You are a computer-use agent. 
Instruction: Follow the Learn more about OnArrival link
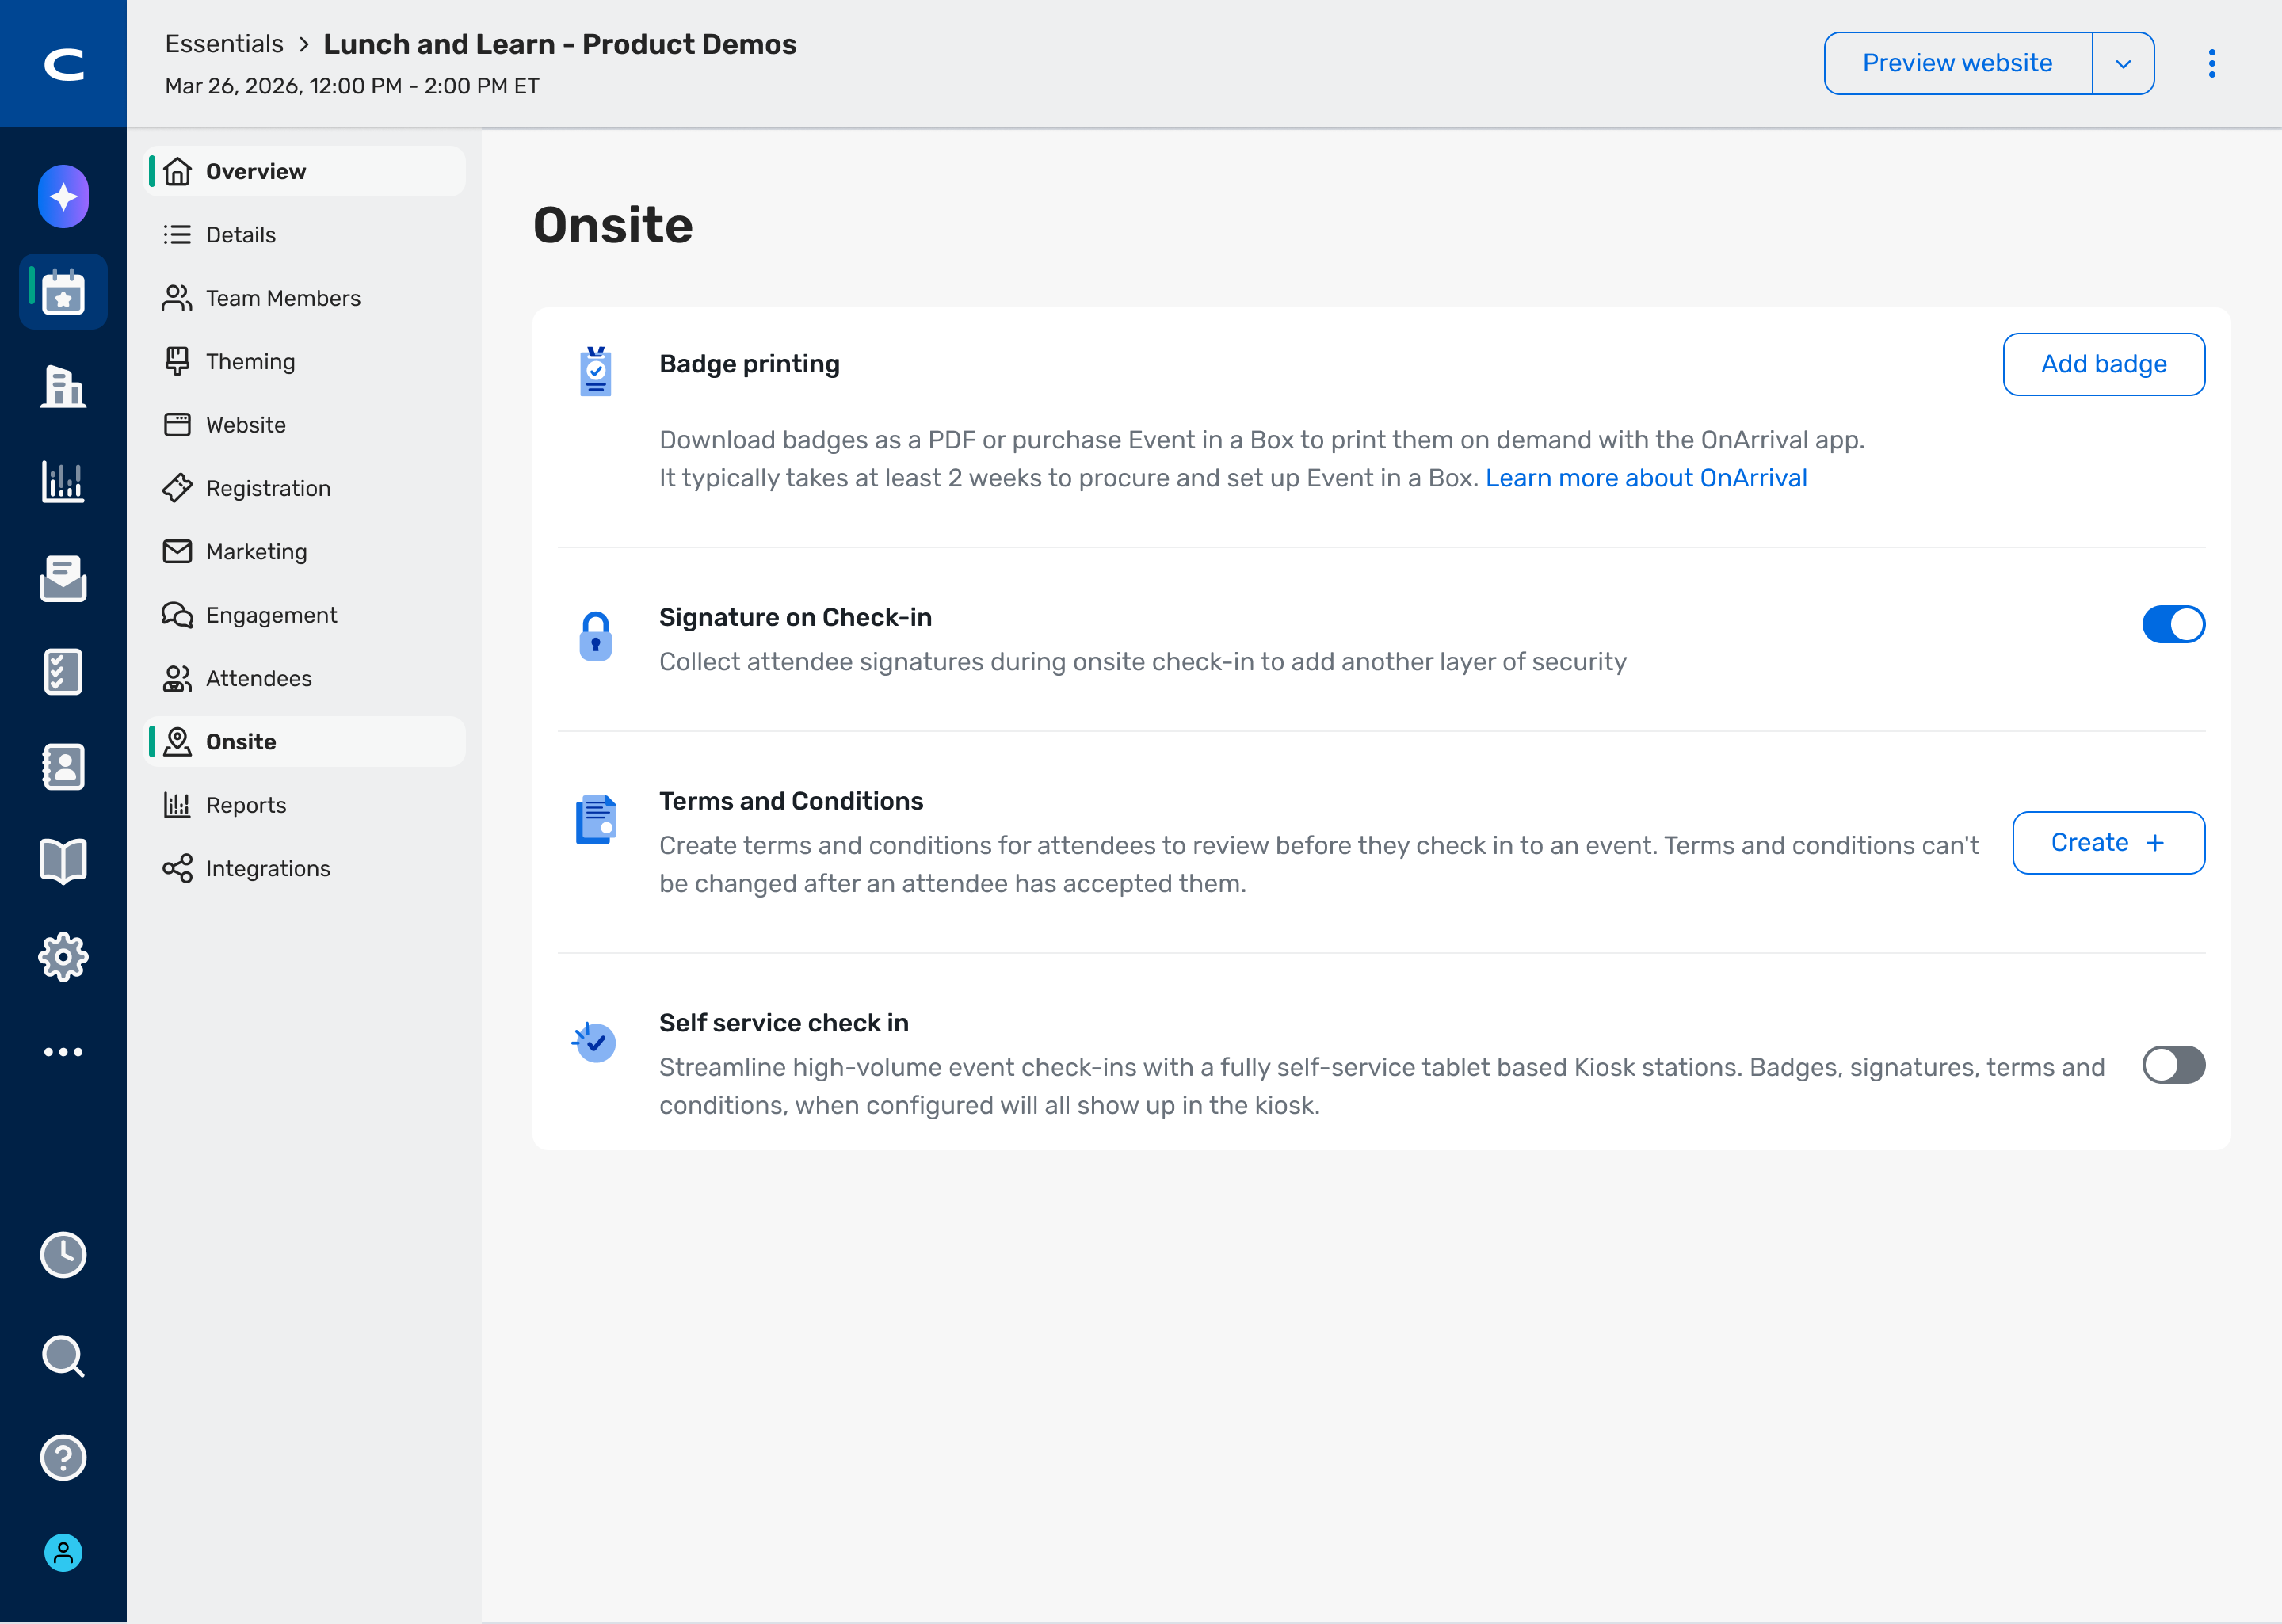(1646, 478)
